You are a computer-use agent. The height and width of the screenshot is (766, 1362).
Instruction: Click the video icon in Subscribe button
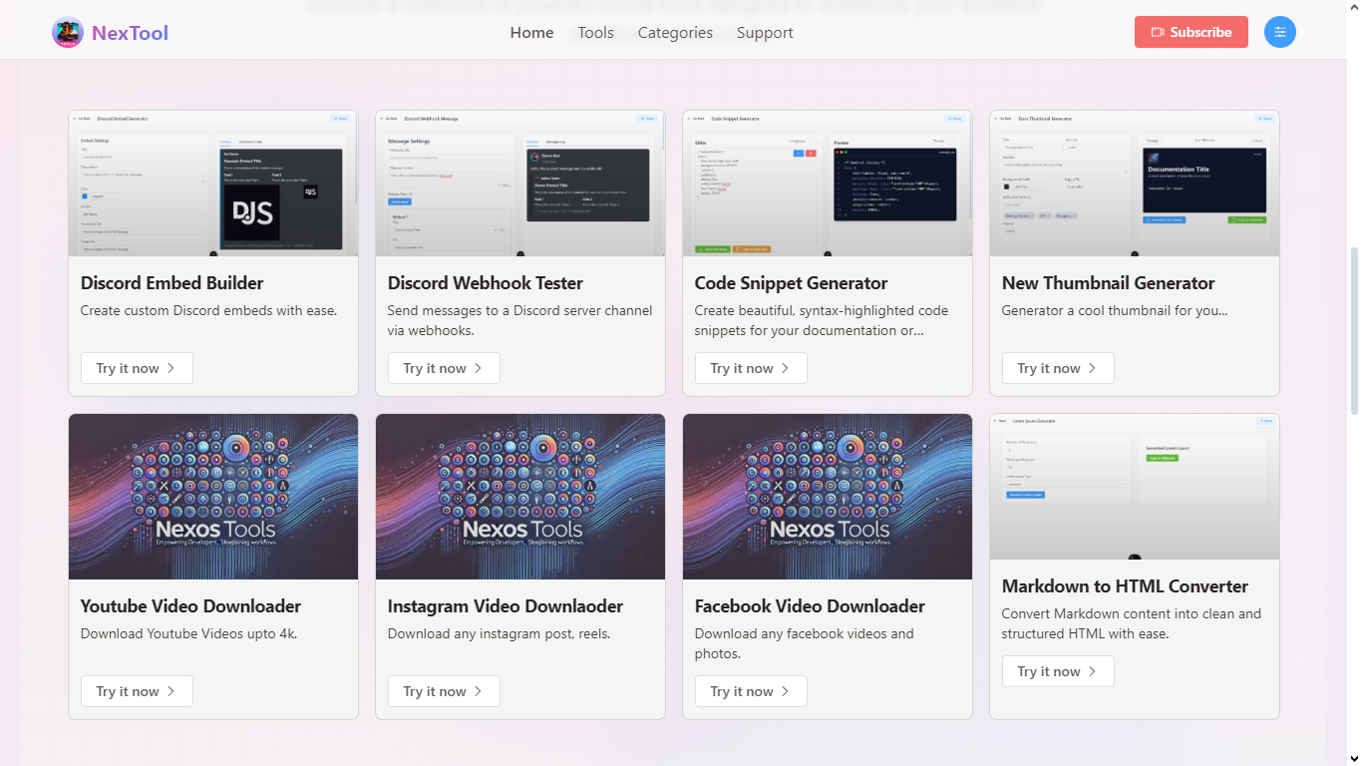coord(1158,32)
